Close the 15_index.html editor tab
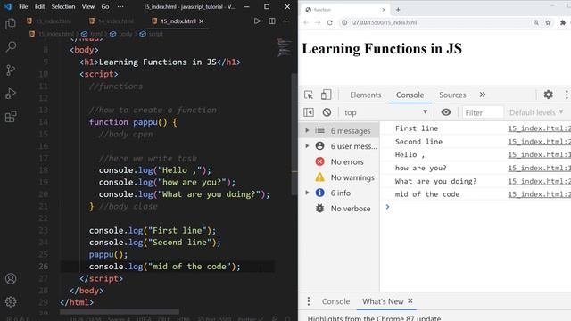The height and width of the screenshot is (321, 571). click(202, 21)
